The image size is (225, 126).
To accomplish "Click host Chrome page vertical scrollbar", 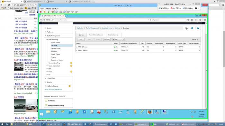I will click(x=224, y=49).
